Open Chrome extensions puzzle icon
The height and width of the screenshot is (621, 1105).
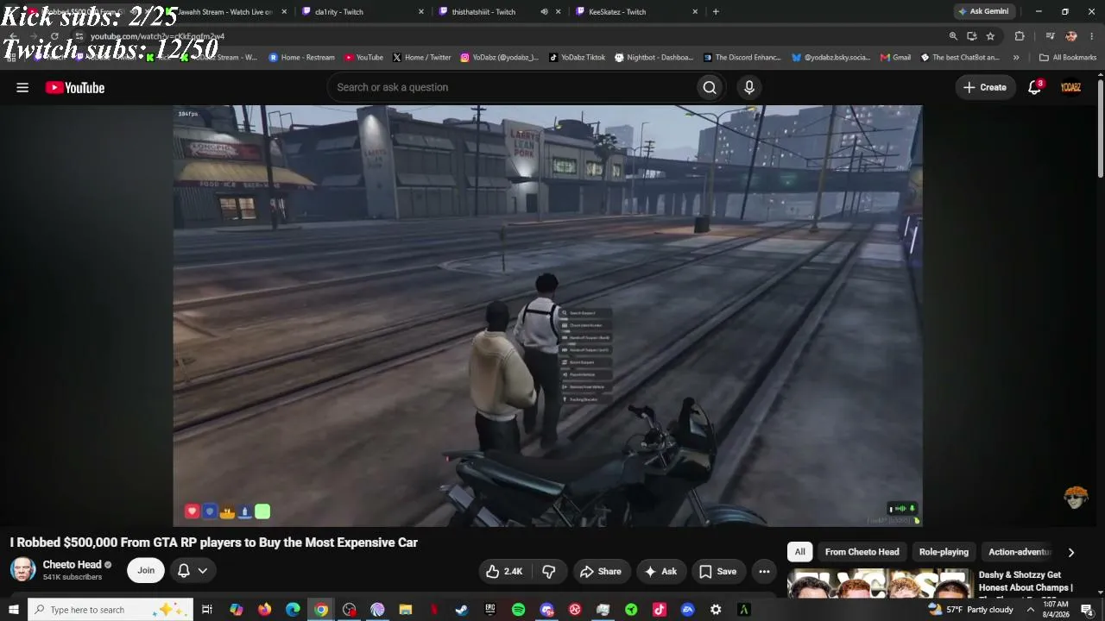(x=1020, y=36)
